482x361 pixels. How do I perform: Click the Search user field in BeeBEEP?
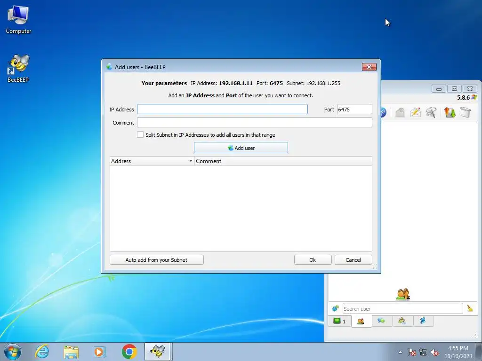tap(403, 308)
